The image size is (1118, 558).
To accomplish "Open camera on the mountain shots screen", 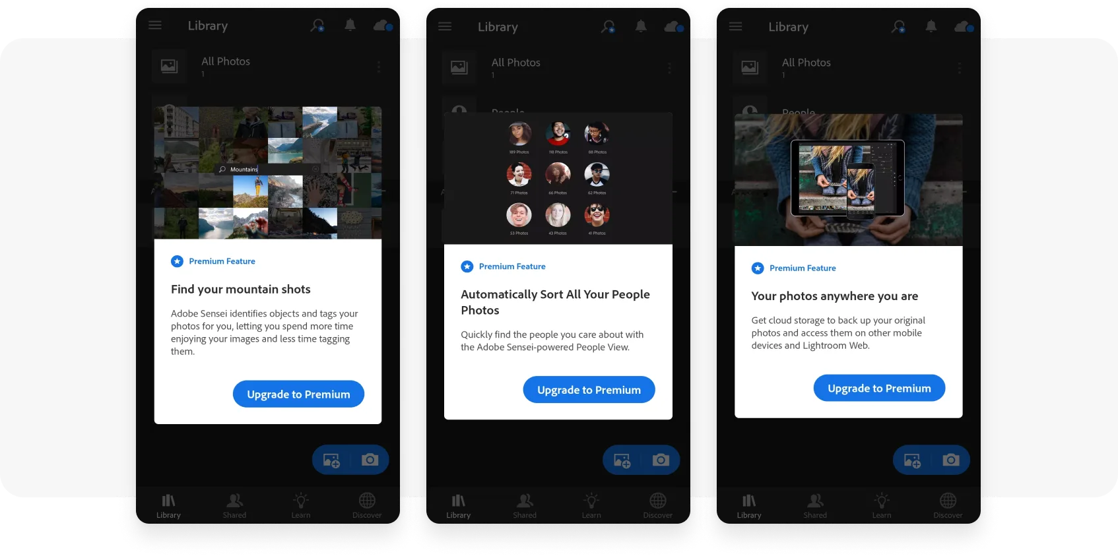I will (x=370, y=460).
